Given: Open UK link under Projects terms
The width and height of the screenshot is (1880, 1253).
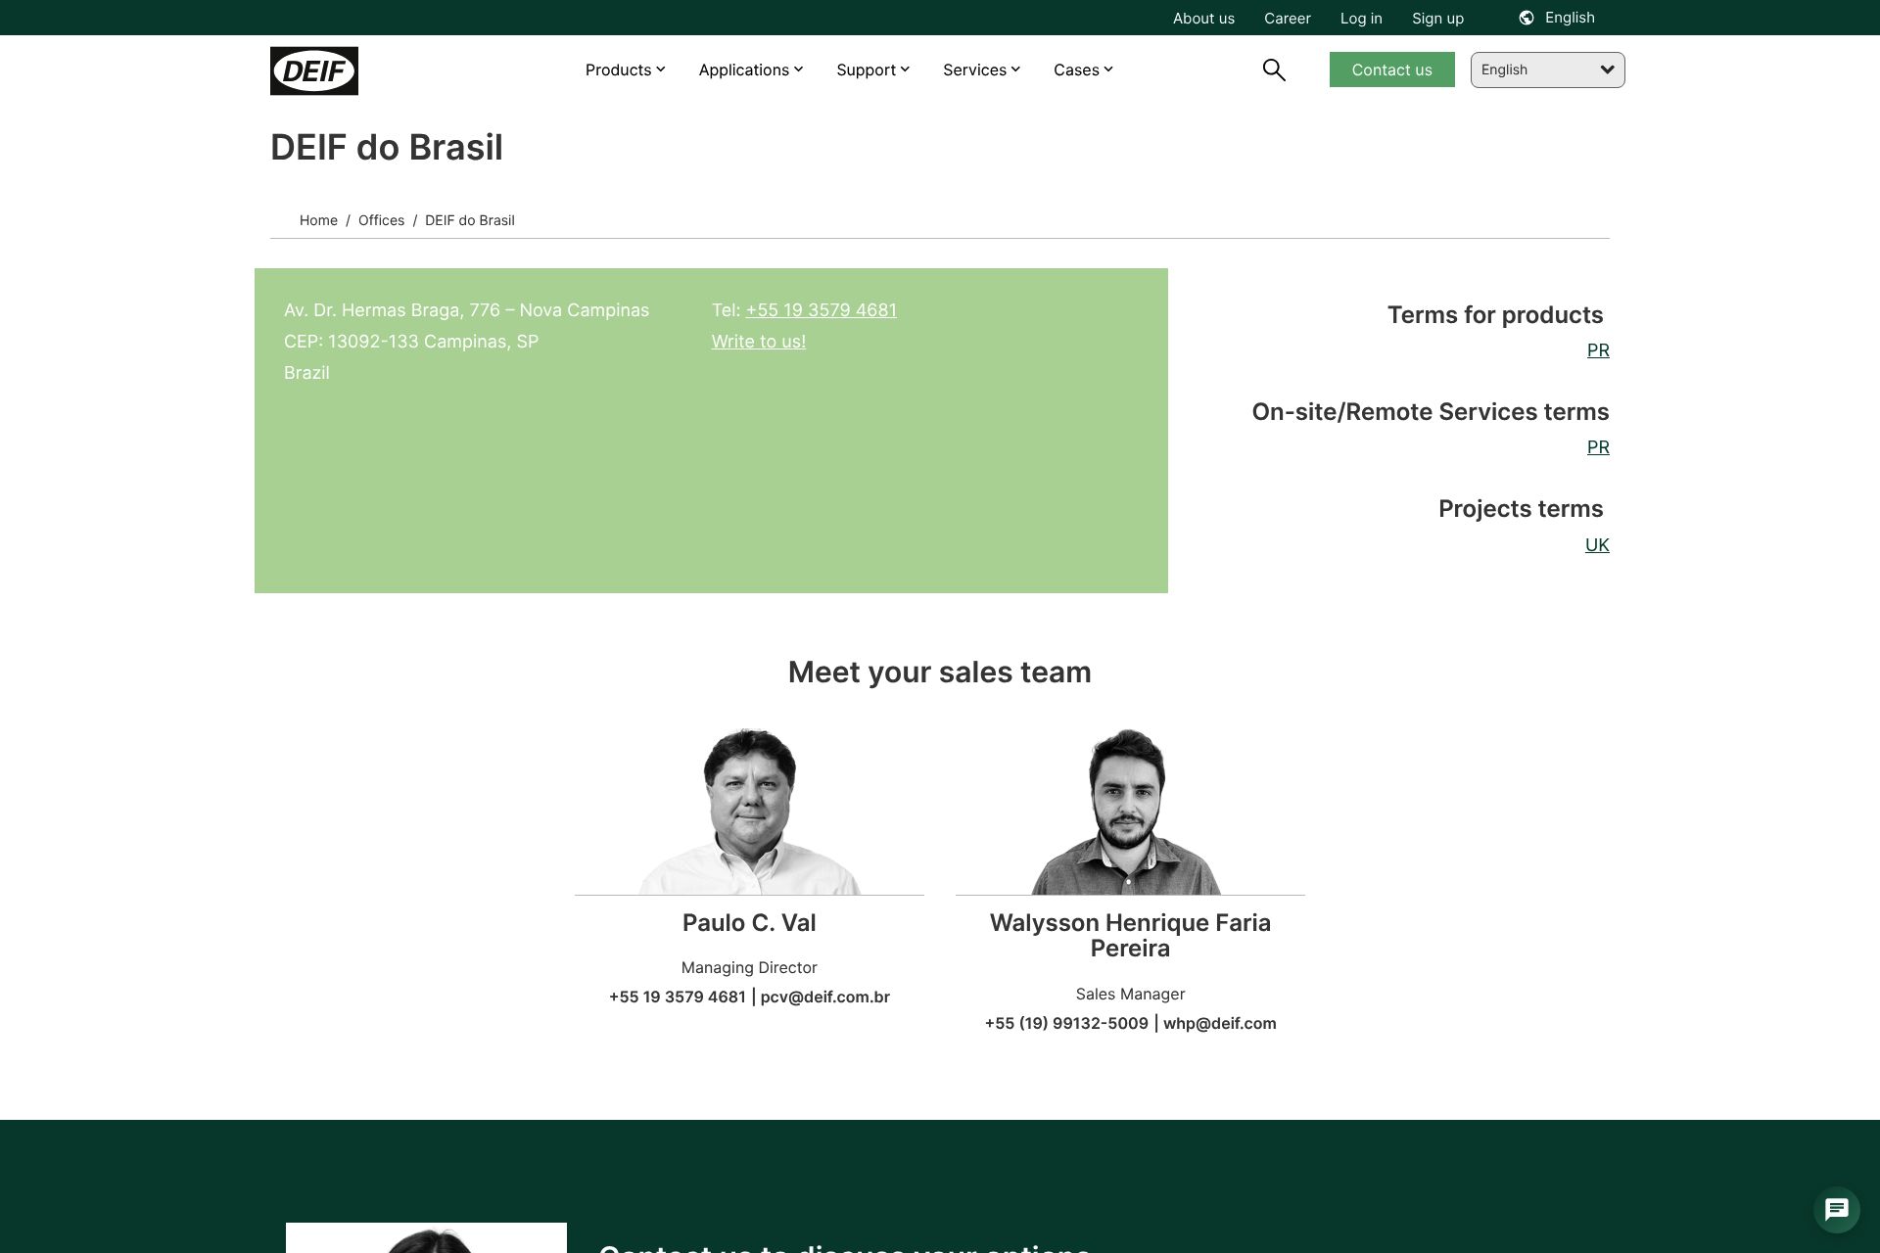Looking at the screenshot, I should click(1597, 545).
